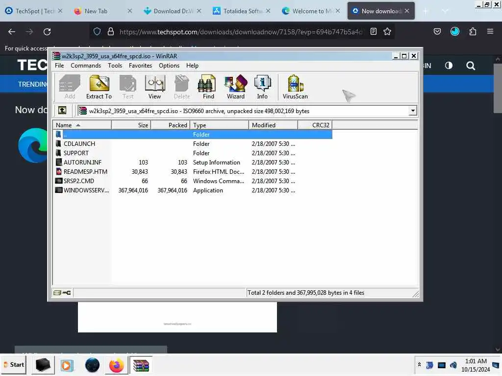Screen dimensions: 502x376
Task: Open WinRAR taskbar button
Action: 141,365
